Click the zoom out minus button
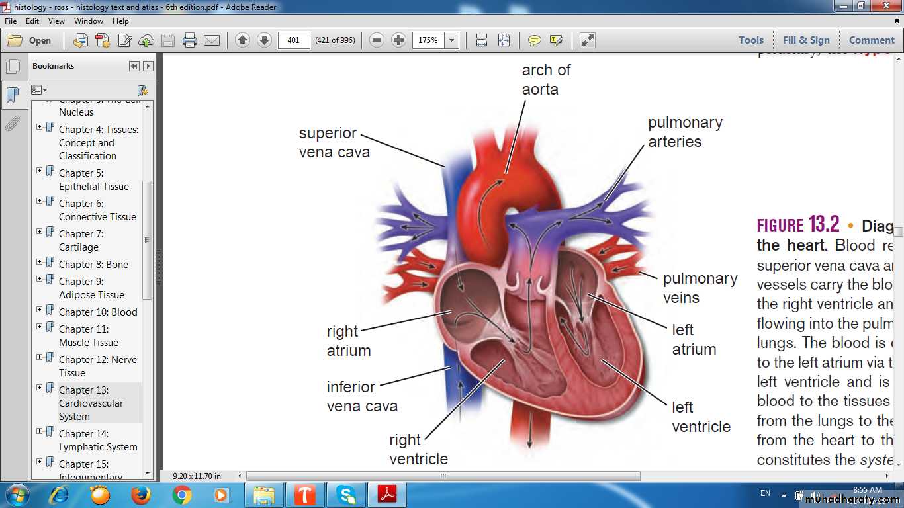Viewport: 904px width, 508px height. pos(377,40)
